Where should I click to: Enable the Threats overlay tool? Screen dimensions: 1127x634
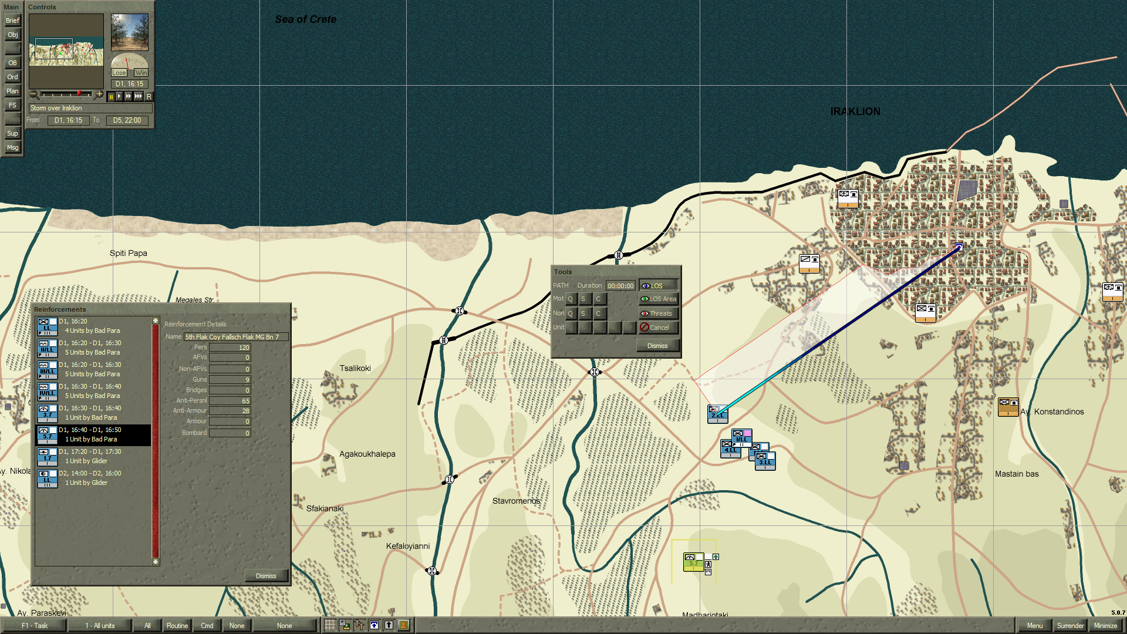click(658, 313)
